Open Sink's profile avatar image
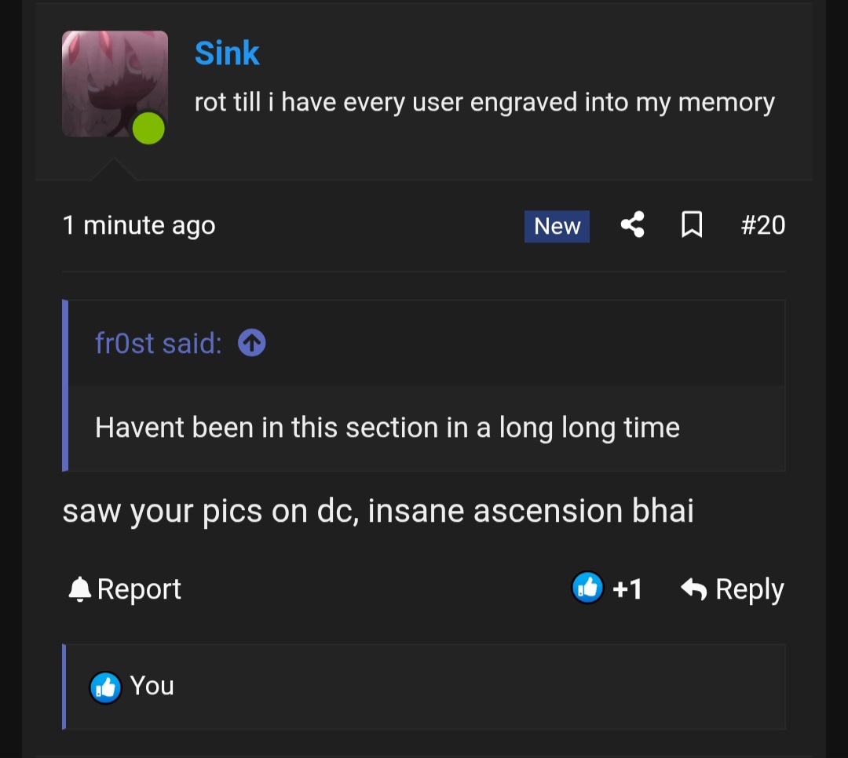The width and height of the screenshot is (848, 758). 115,84
